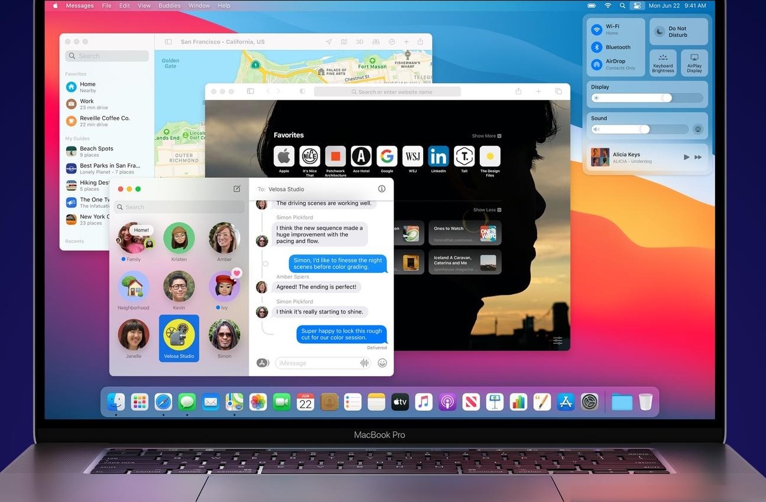Open WSJ favorite in Safari
Screen dimensions: 766x502
click(413, 157)
